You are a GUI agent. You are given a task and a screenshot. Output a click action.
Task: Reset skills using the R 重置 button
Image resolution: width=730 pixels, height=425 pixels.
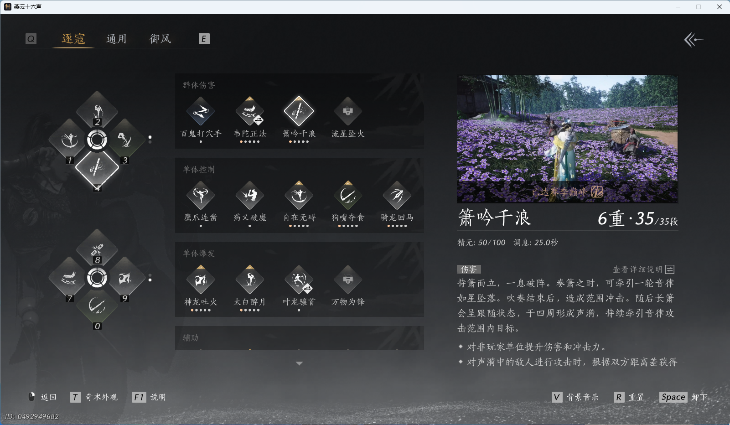[x=630, y=397]
